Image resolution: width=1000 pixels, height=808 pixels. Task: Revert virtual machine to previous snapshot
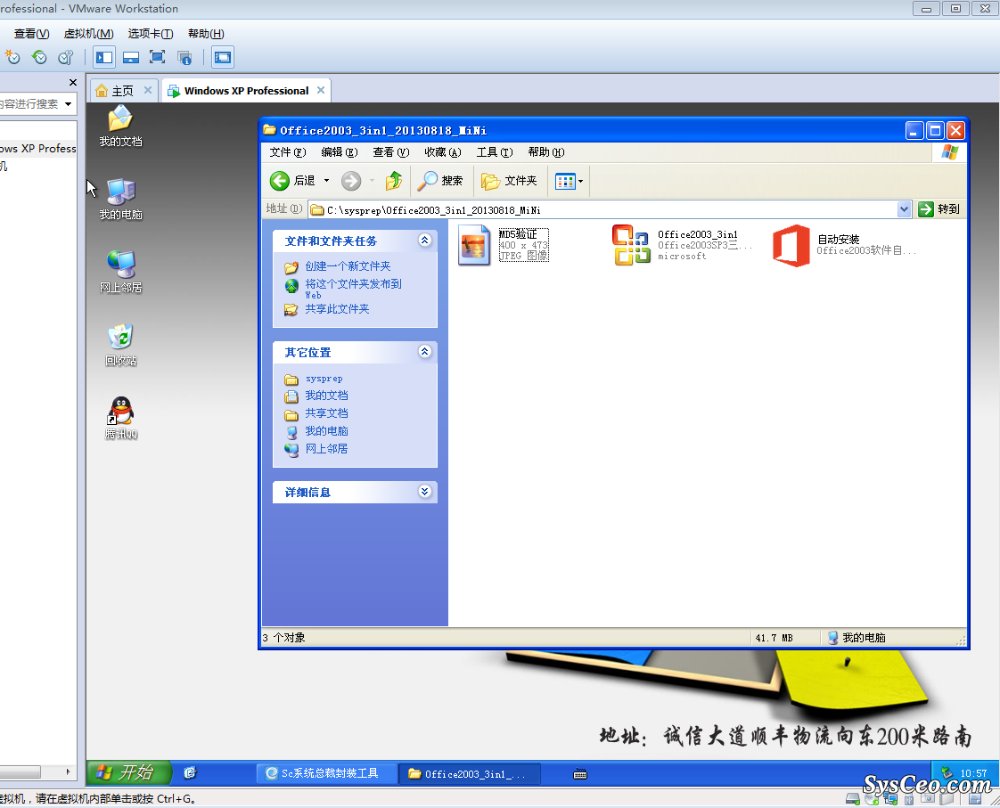pos(39,57)
